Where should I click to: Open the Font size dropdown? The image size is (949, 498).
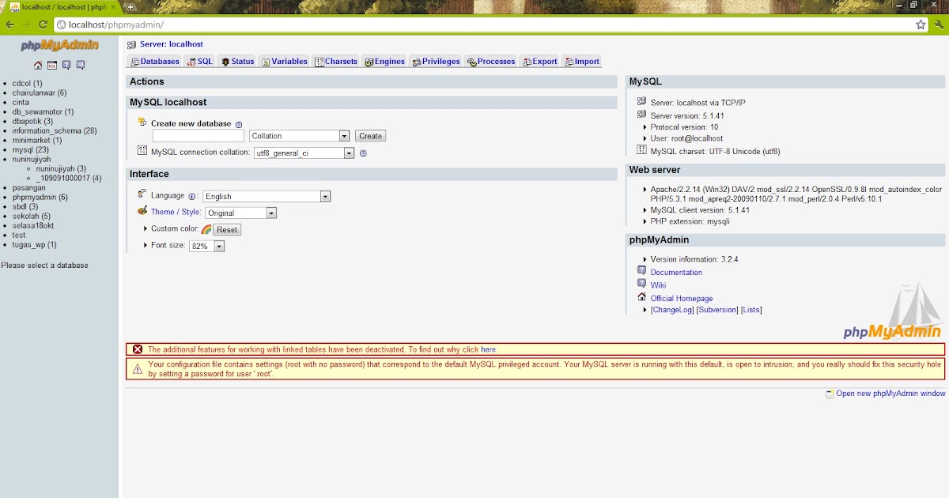207,247
